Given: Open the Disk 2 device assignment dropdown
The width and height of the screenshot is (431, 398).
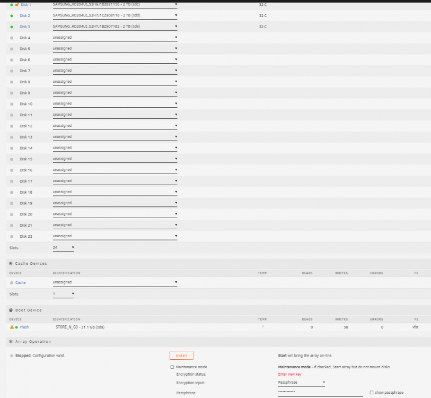Looking at the screenshot, I should (115, 16).
